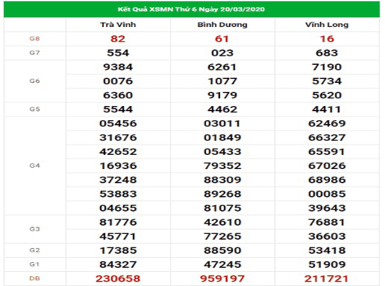Click the G8 prize row label
Viewport: 385px width, 286px height.
35,39
